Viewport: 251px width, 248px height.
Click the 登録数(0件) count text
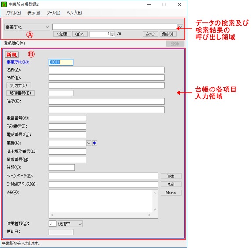tap(14, 43)
